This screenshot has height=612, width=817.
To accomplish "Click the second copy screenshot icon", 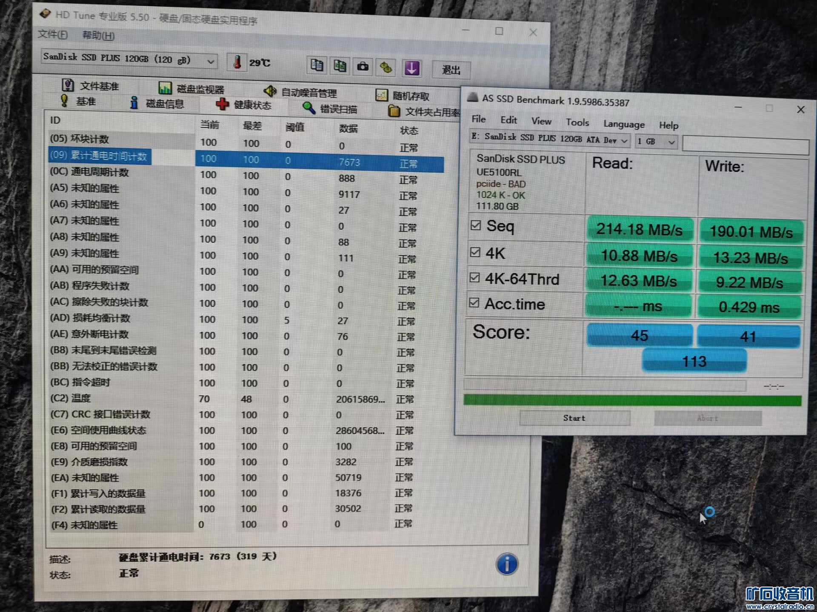I will (340, 66).
